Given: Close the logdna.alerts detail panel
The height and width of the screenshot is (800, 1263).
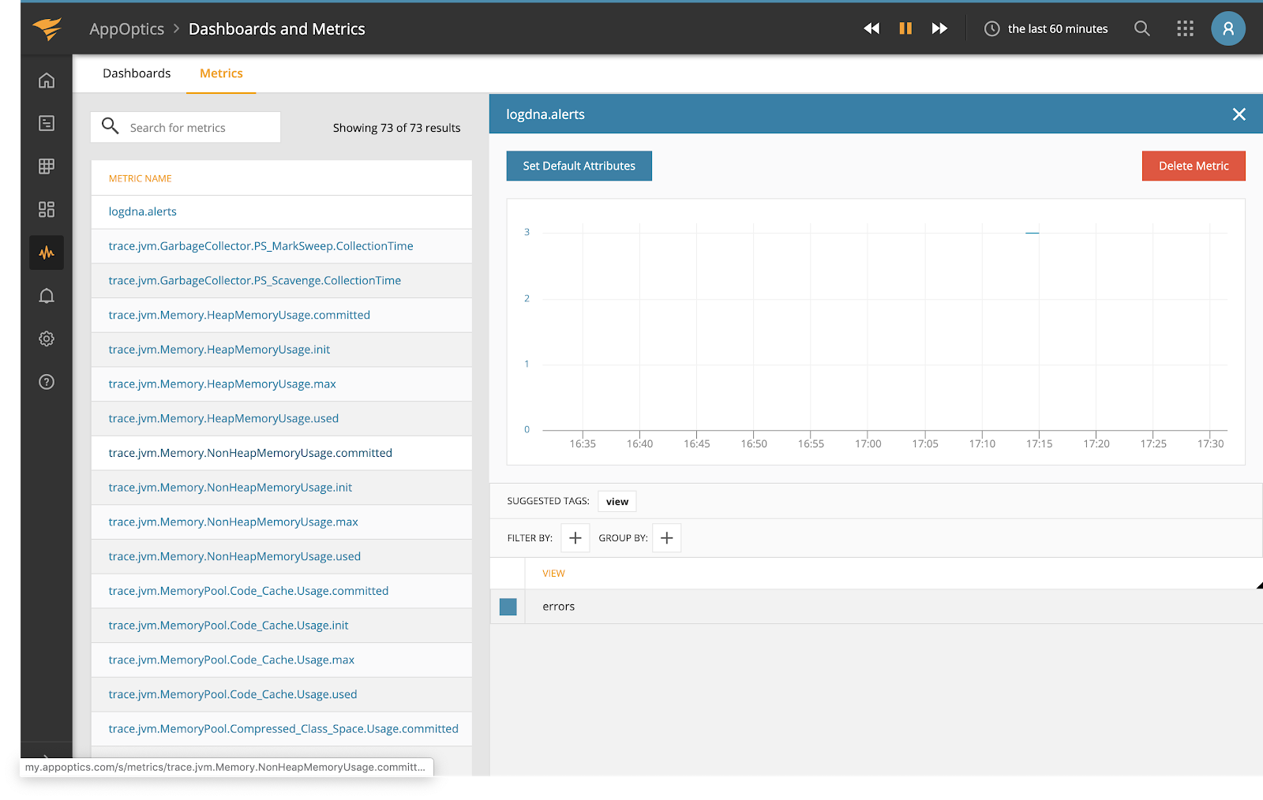Looking at the screenshot, I should pos(1239,114).
